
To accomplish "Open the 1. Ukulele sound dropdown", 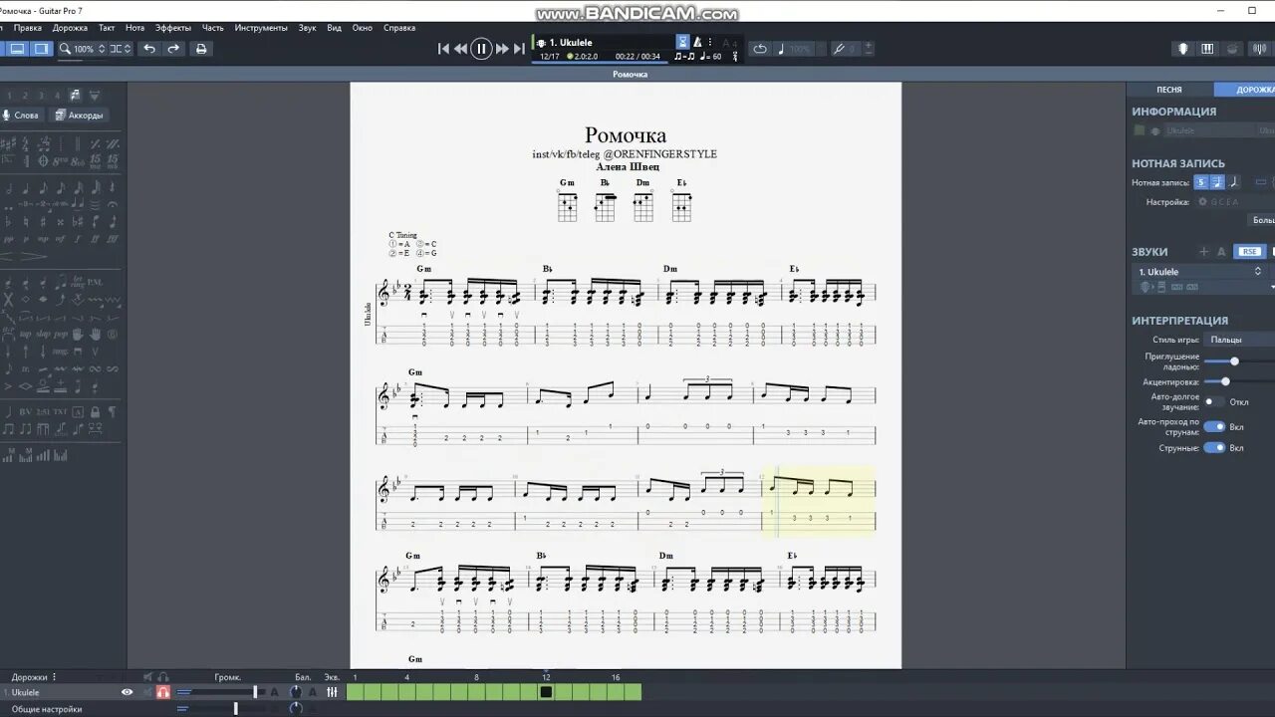I will click(1200, 271).
